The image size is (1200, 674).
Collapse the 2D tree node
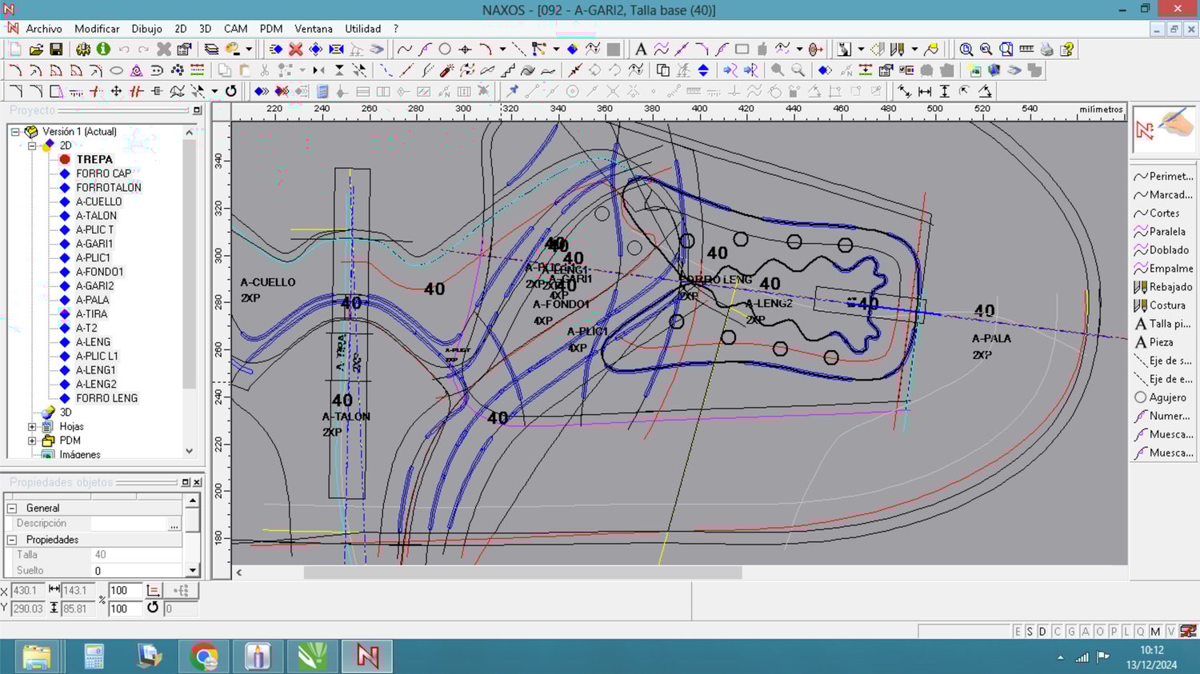pos(32,146)
